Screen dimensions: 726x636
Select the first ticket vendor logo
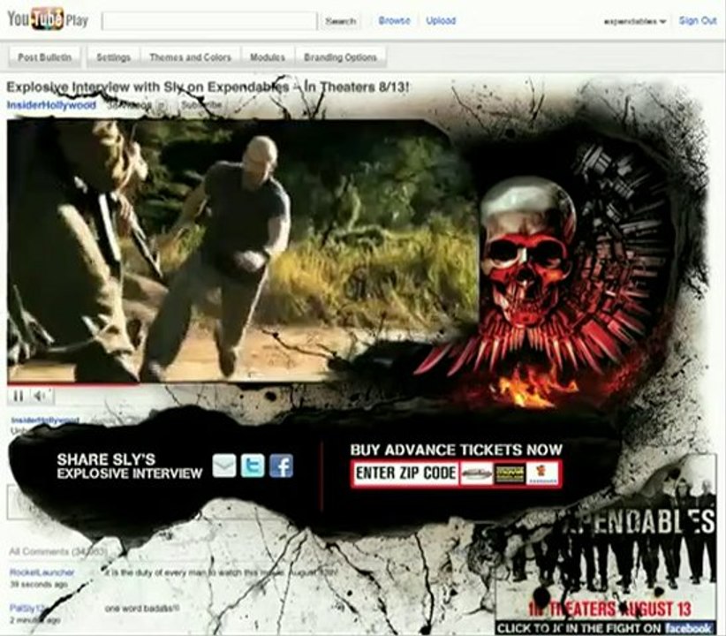click(x=477, y=473)
